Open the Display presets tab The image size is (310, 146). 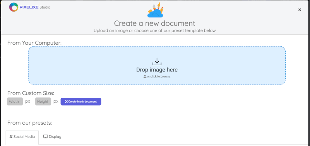(x=52, y=137)
